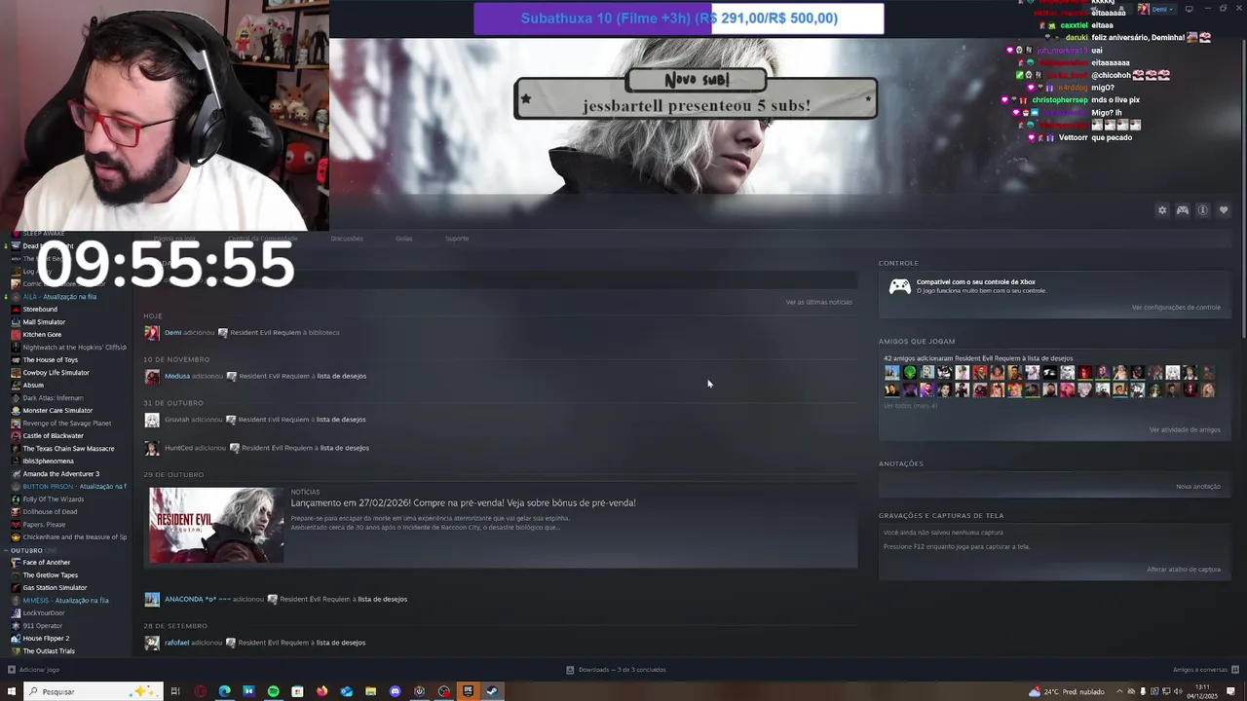
Task: Open news headline Lançamento em 27/02/2026
Action: pos(463,502)
